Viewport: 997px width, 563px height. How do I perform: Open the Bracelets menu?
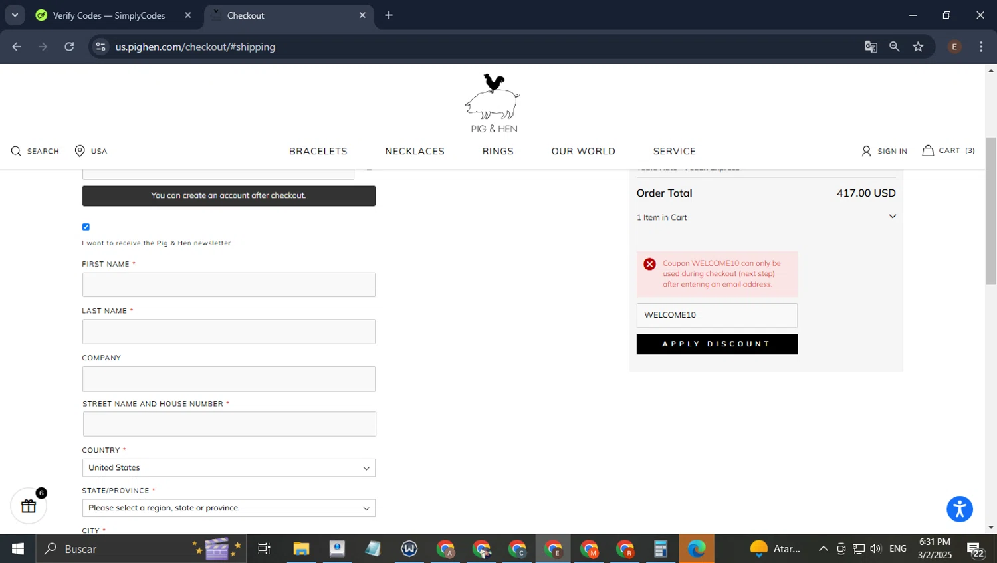(318, 151)
